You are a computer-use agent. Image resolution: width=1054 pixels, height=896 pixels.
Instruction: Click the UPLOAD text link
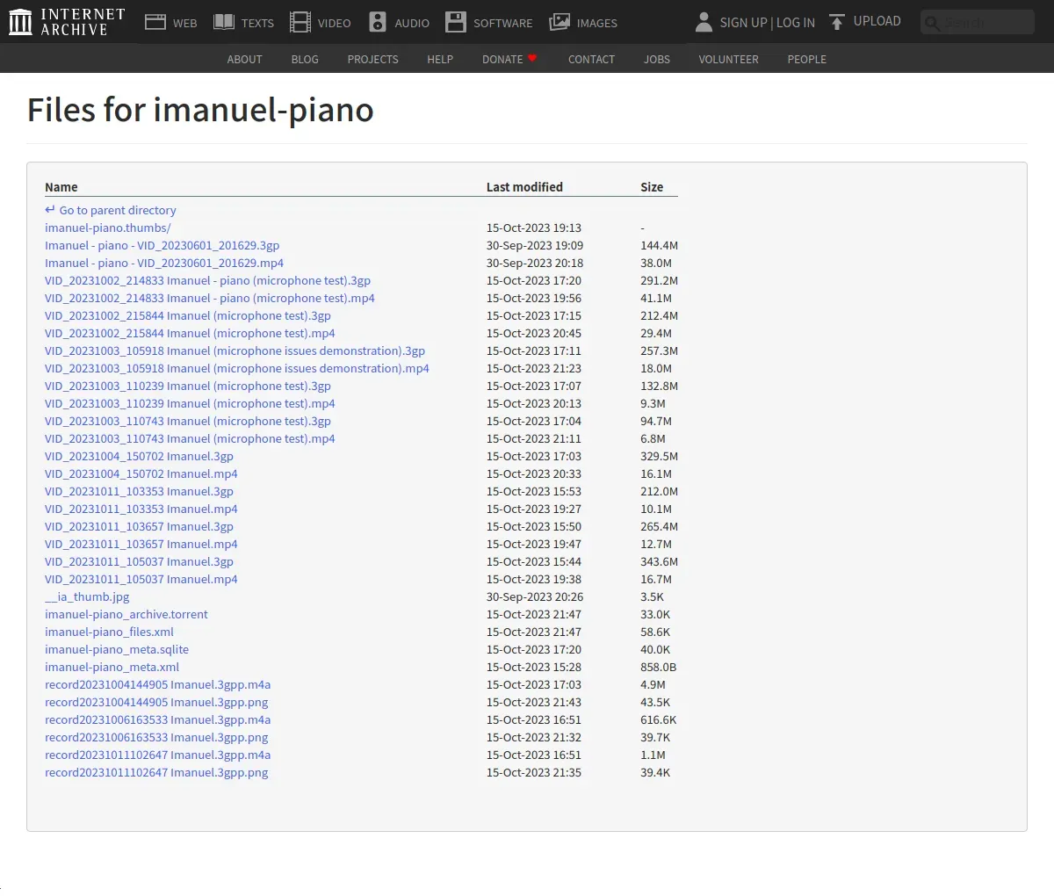pyautogui.click(x=877, y=21)
